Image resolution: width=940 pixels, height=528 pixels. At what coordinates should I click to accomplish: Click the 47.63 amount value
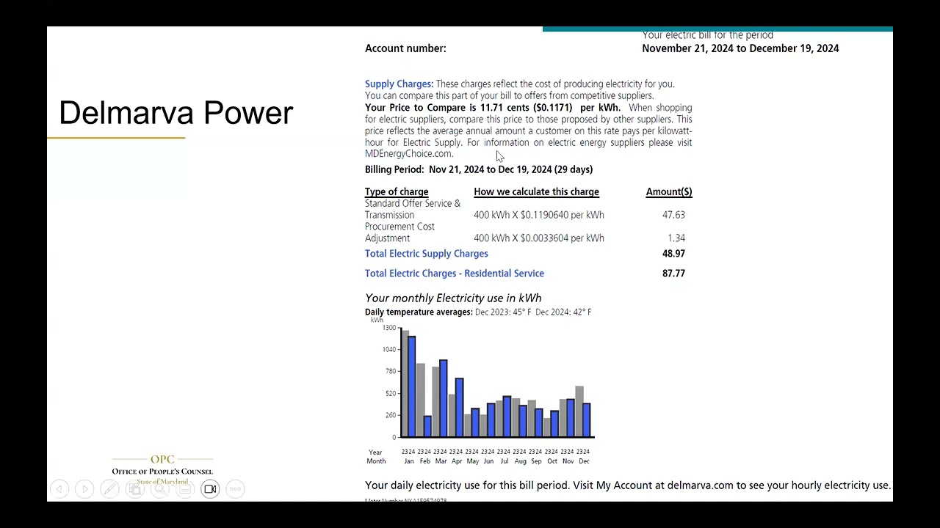coord(673,215)
